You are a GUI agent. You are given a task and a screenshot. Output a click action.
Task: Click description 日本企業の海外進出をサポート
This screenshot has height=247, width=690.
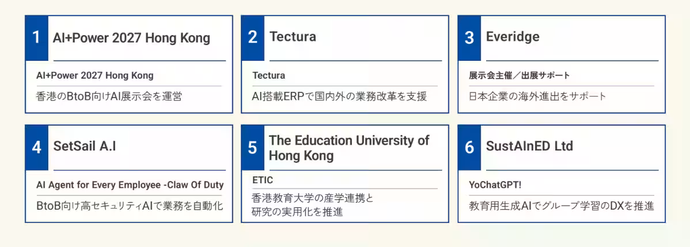point(538,97)
